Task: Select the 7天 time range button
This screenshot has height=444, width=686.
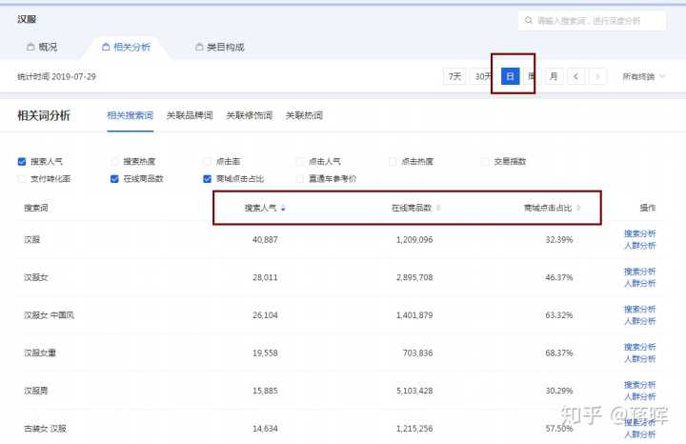Action: tap(454, 76)
